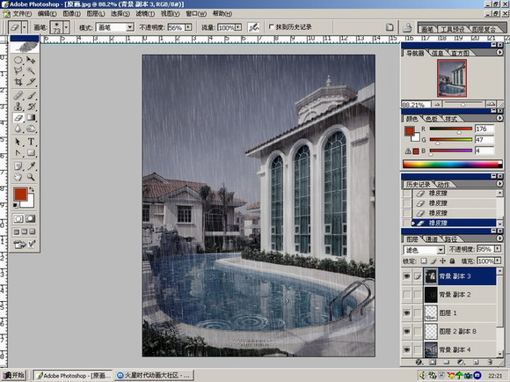Select the Crop tool
This screenshot has width=510, height=382.
(18, 82)
